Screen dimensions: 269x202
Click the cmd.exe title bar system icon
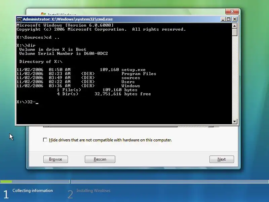[x=19, y=19]
